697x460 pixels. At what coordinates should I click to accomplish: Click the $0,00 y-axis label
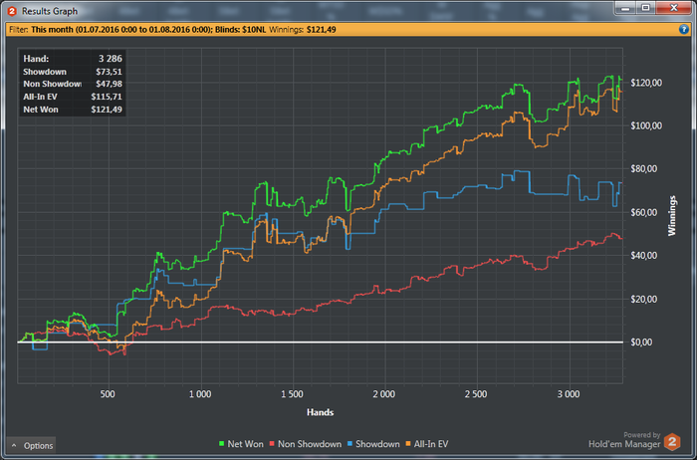click(641, 343)
